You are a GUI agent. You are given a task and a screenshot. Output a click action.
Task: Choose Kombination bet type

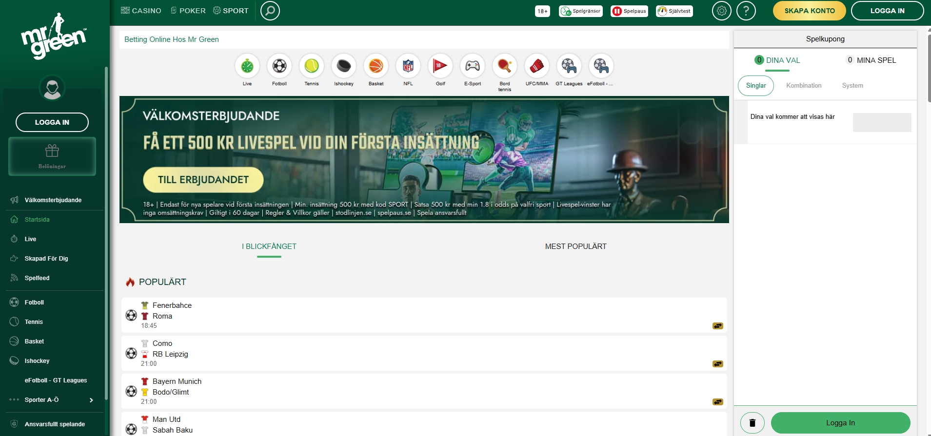point(804,86)
